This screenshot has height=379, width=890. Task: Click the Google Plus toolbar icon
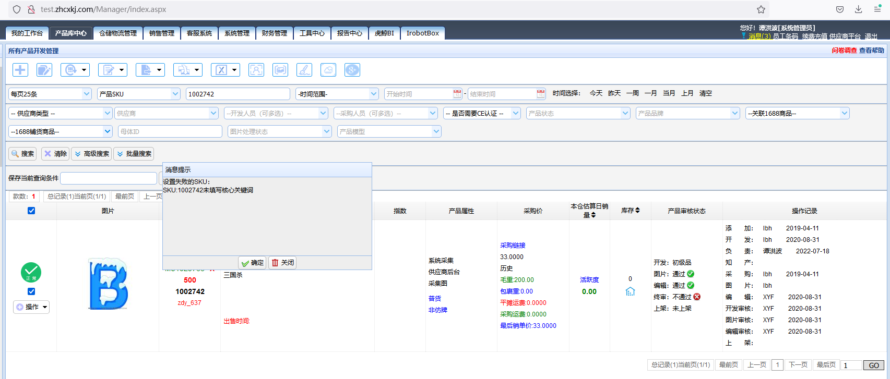(352, 70)
